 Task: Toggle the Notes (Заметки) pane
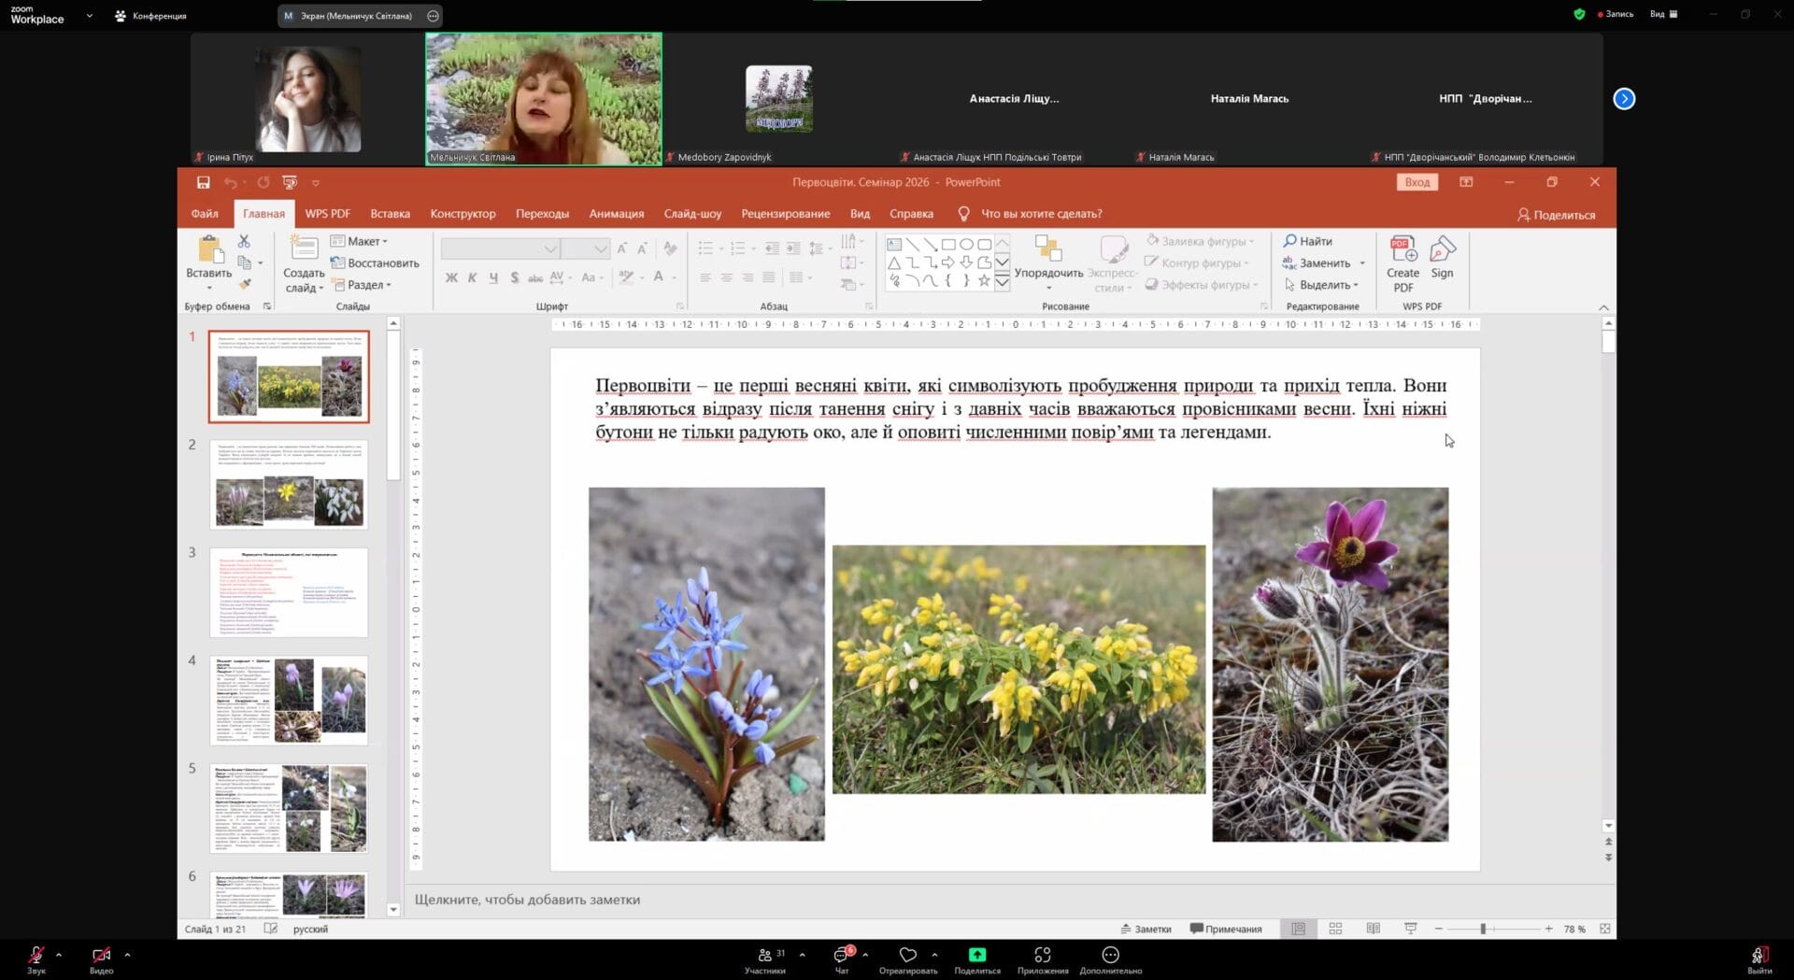pos(1146,929)
